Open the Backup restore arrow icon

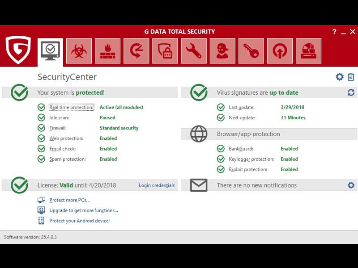click(136, 51)
